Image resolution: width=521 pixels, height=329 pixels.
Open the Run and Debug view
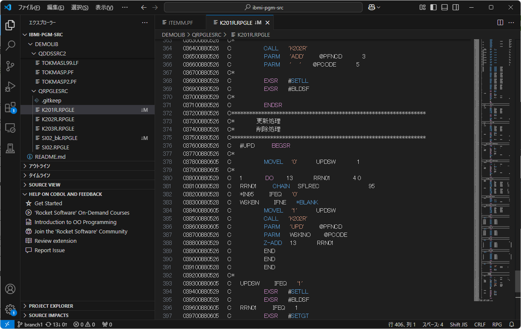pyautogui.click(x=10, y=87)
